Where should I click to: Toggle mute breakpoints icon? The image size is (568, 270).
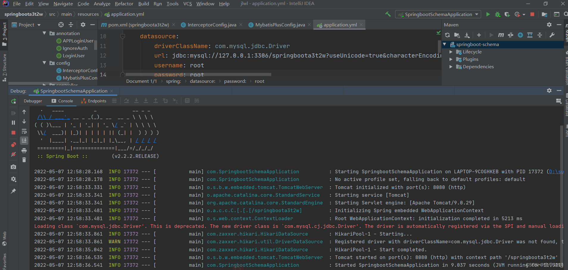pyautogui.click(x=13, y=154)
